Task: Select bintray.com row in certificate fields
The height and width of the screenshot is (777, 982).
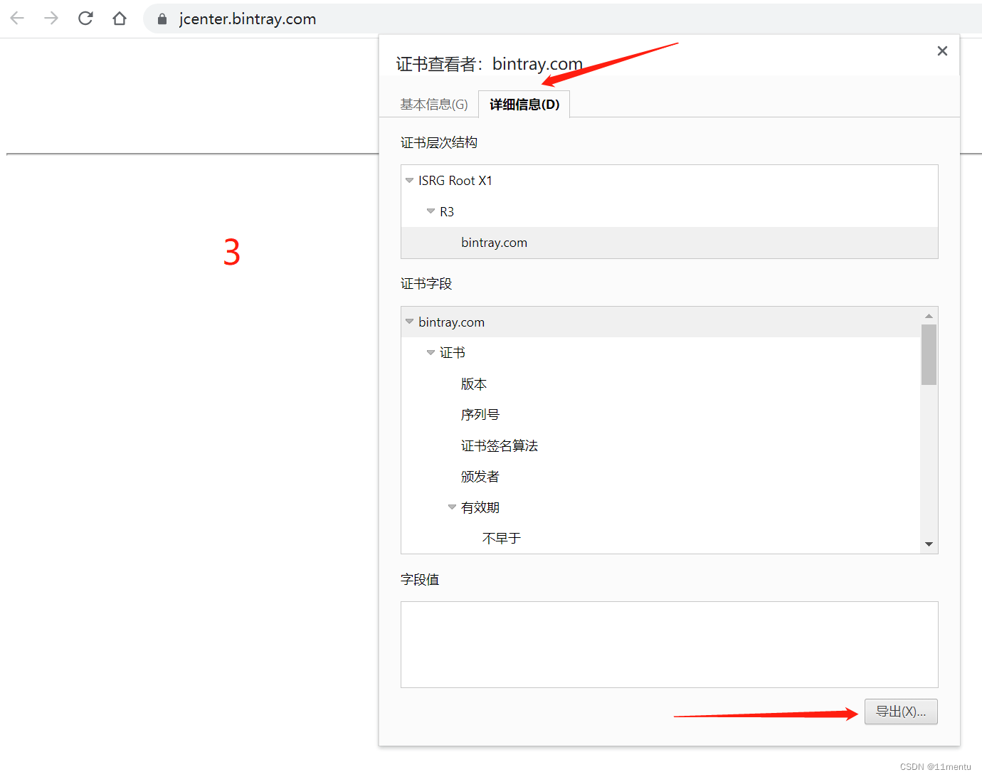Action: [x=661, y=322]
